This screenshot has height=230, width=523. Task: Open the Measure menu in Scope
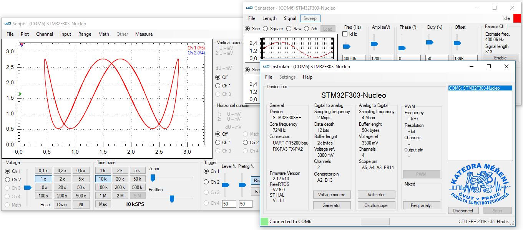pyautogui.click(x=144, y=34)
